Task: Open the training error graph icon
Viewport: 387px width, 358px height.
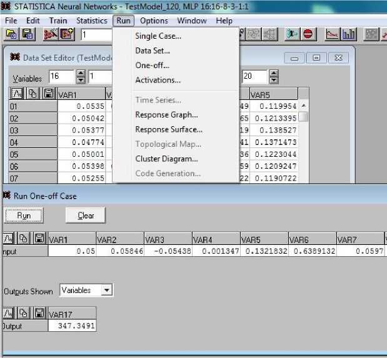Action: (x=331, y=34)
